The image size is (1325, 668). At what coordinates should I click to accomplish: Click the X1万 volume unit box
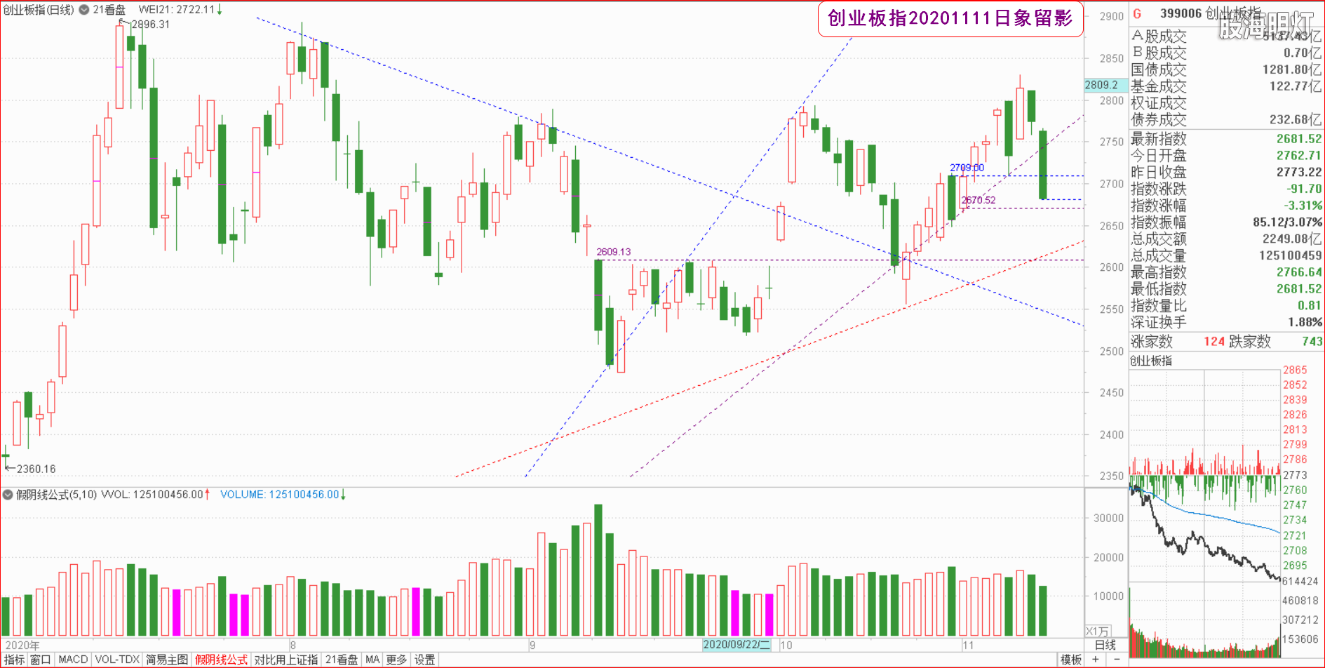pyautogui.click(x=1098, y=631)
